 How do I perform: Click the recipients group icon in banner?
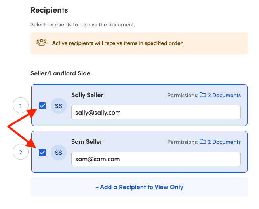pos(42,43)
